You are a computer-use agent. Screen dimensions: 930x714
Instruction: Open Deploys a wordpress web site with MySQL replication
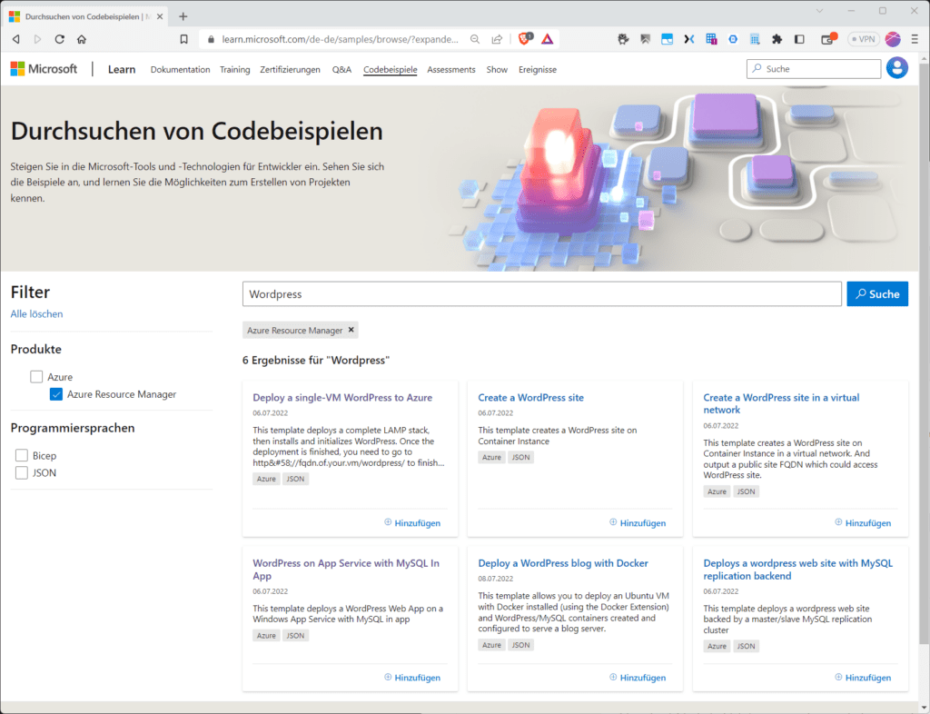pyautogui.click(x=797, y=570)
